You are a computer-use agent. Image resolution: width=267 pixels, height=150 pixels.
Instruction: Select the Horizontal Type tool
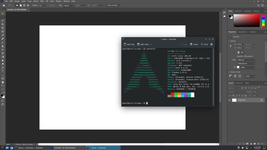[3, 71]
